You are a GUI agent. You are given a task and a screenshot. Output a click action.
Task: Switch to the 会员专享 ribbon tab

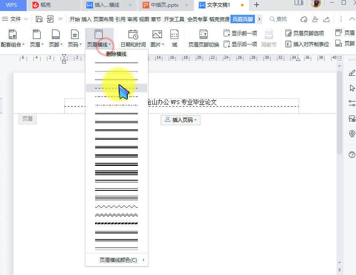click(x=197, y=19)
